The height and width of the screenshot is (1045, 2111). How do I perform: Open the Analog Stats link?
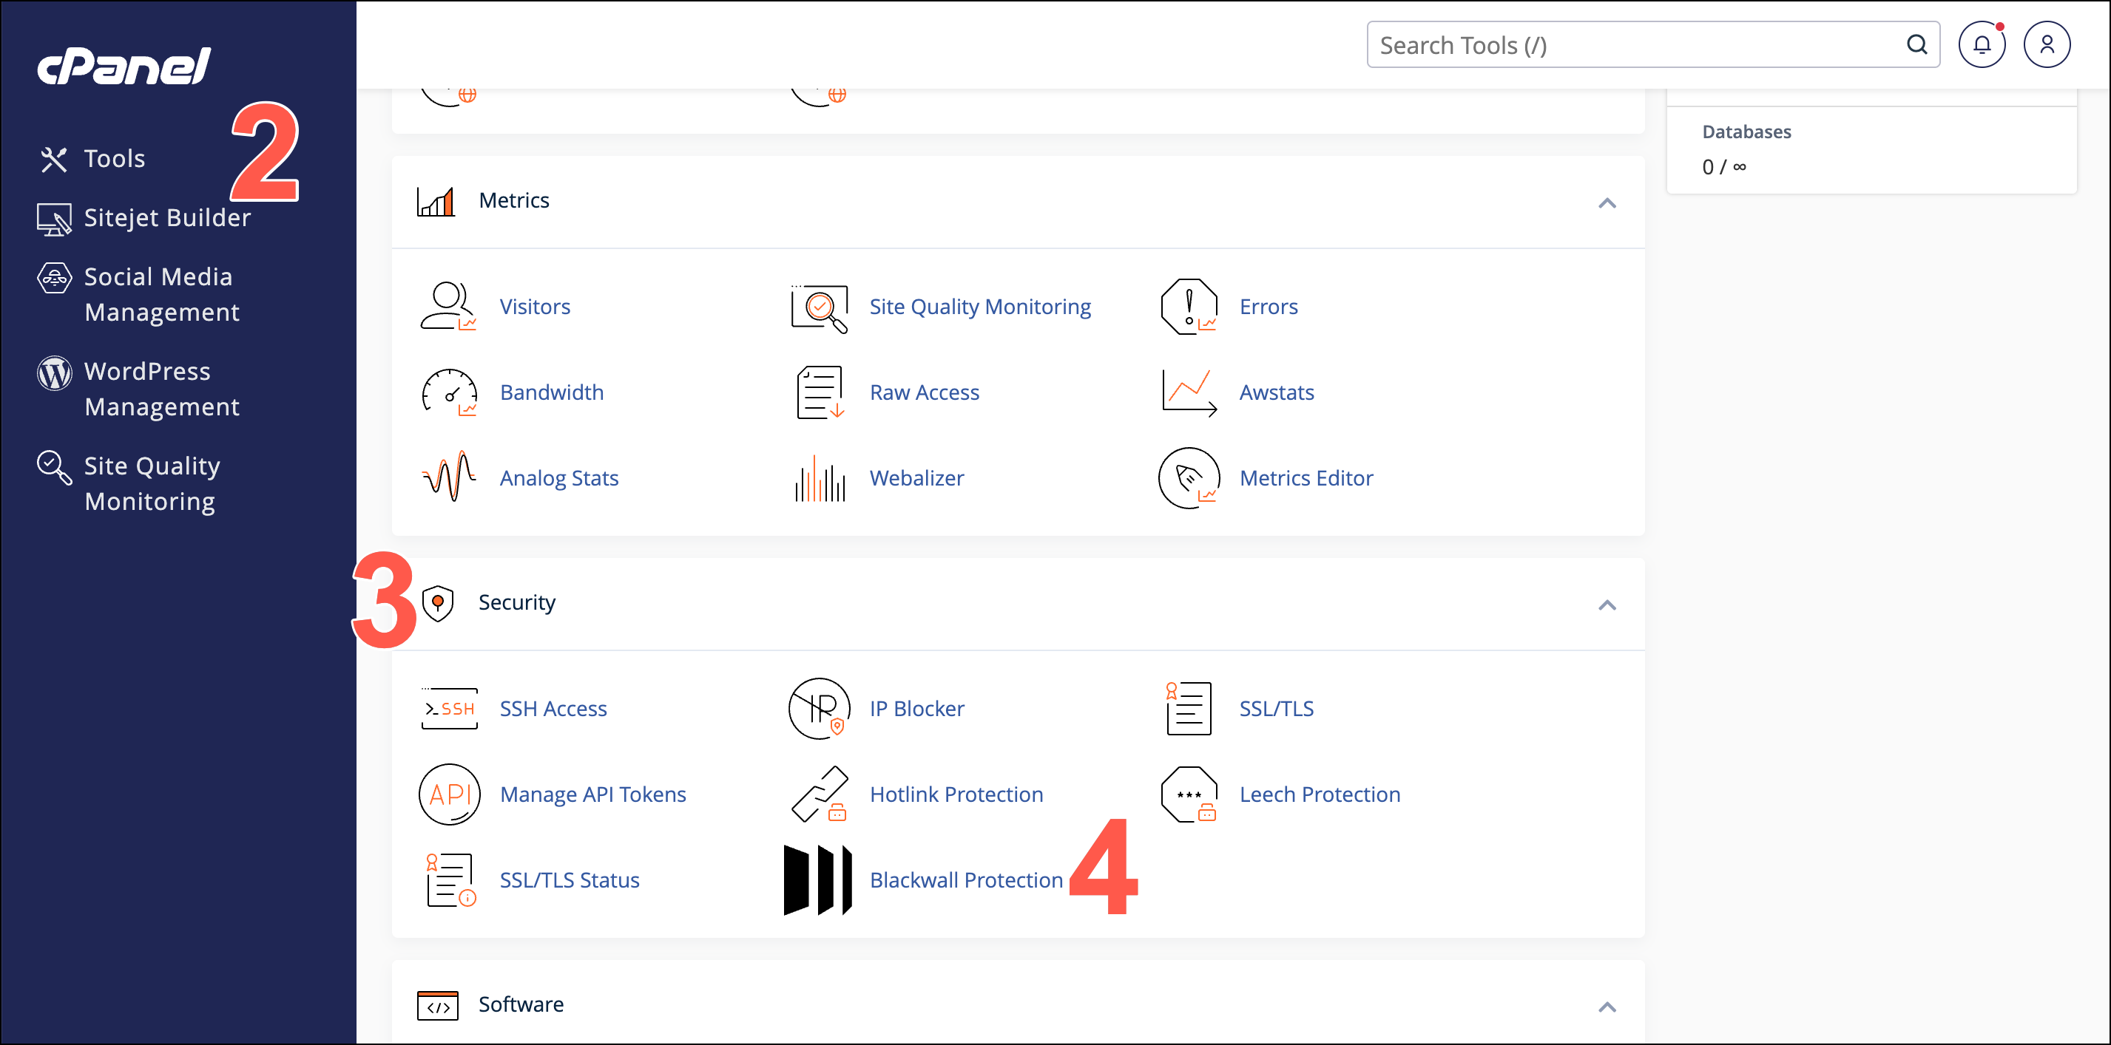click(x=559, y=478)
